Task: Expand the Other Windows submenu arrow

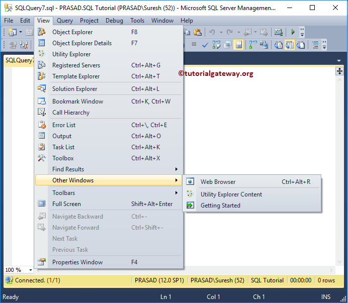Action: 177,180
